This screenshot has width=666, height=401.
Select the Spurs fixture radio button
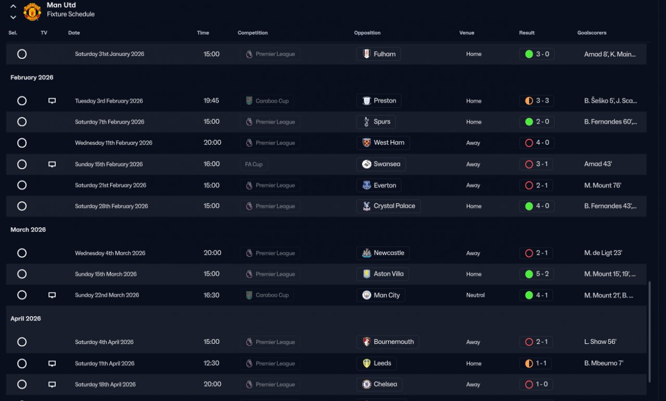[22, 122]
